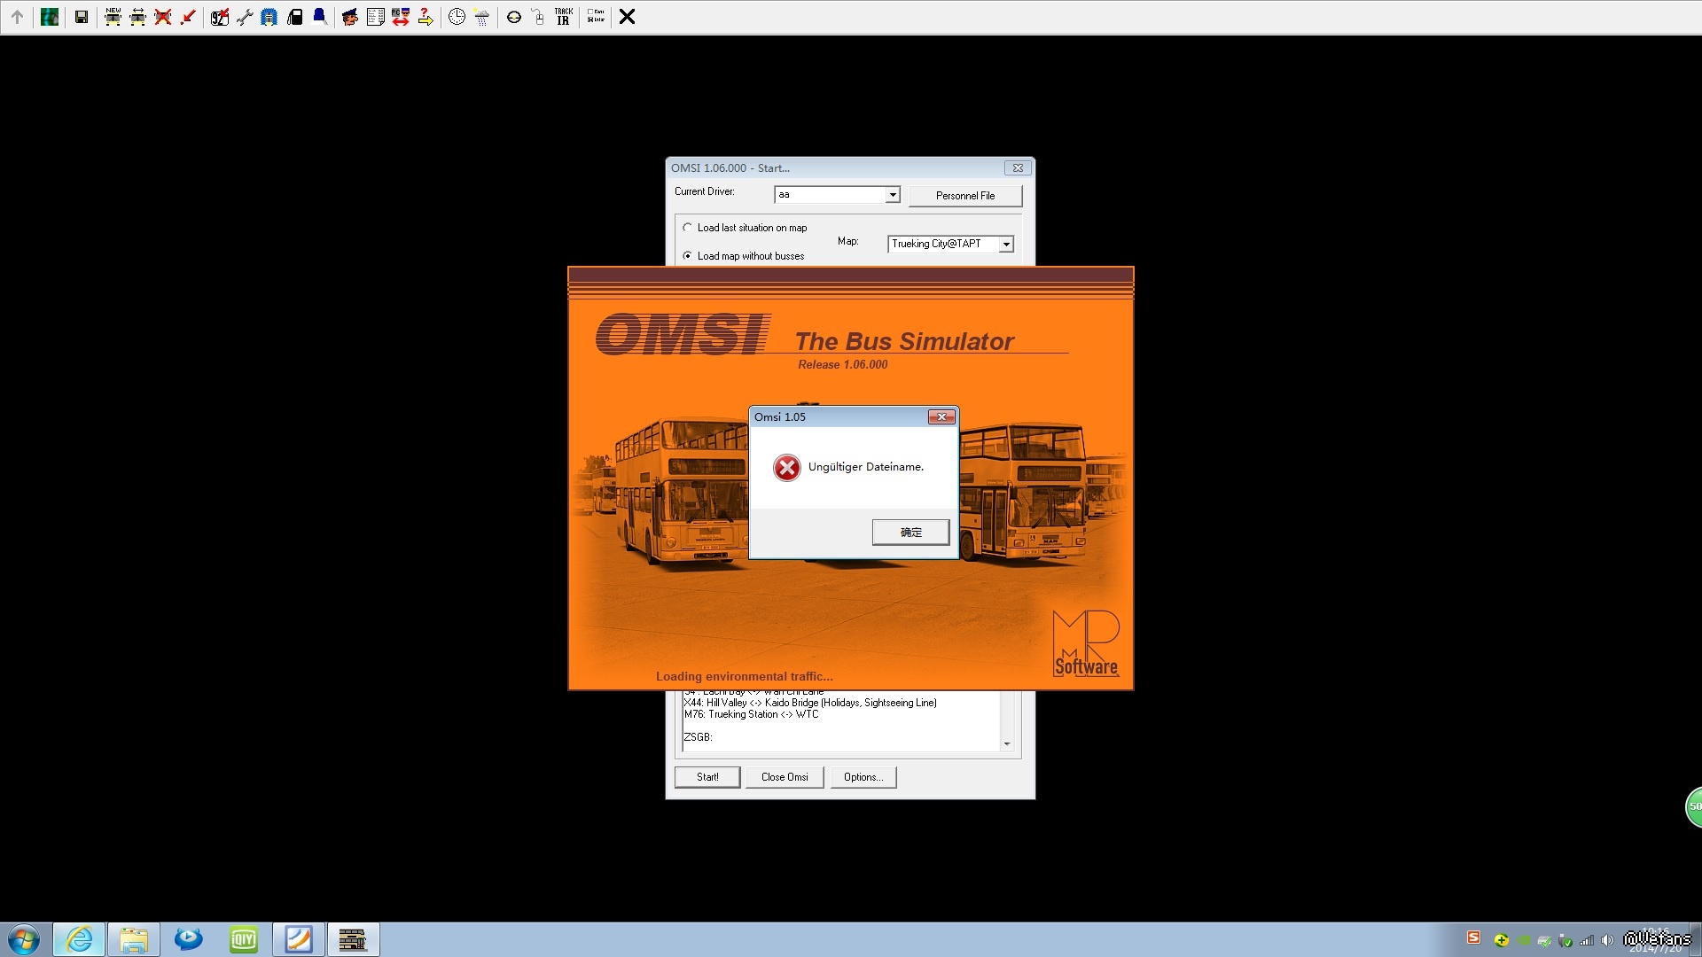Open the wrench repair tool icon
Viewport: 1702px width, 957px height.
245,17
